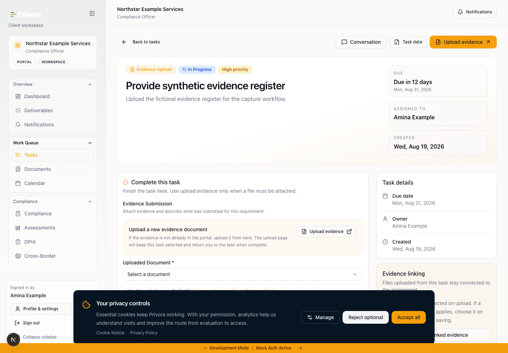Click Accept all cookies
Viewport: 508px width, 353px height.
coord(409,317)
